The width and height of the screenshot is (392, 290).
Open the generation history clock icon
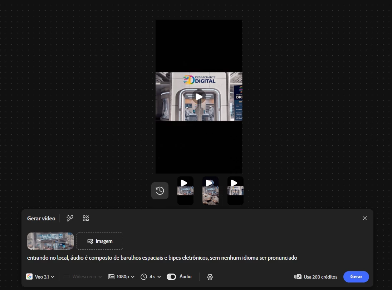pyautogui.click(x=160, y=191)
